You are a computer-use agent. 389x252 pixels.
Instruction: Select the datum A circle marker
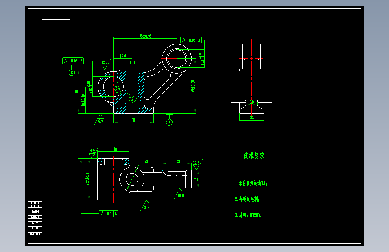tap(170, 122)
